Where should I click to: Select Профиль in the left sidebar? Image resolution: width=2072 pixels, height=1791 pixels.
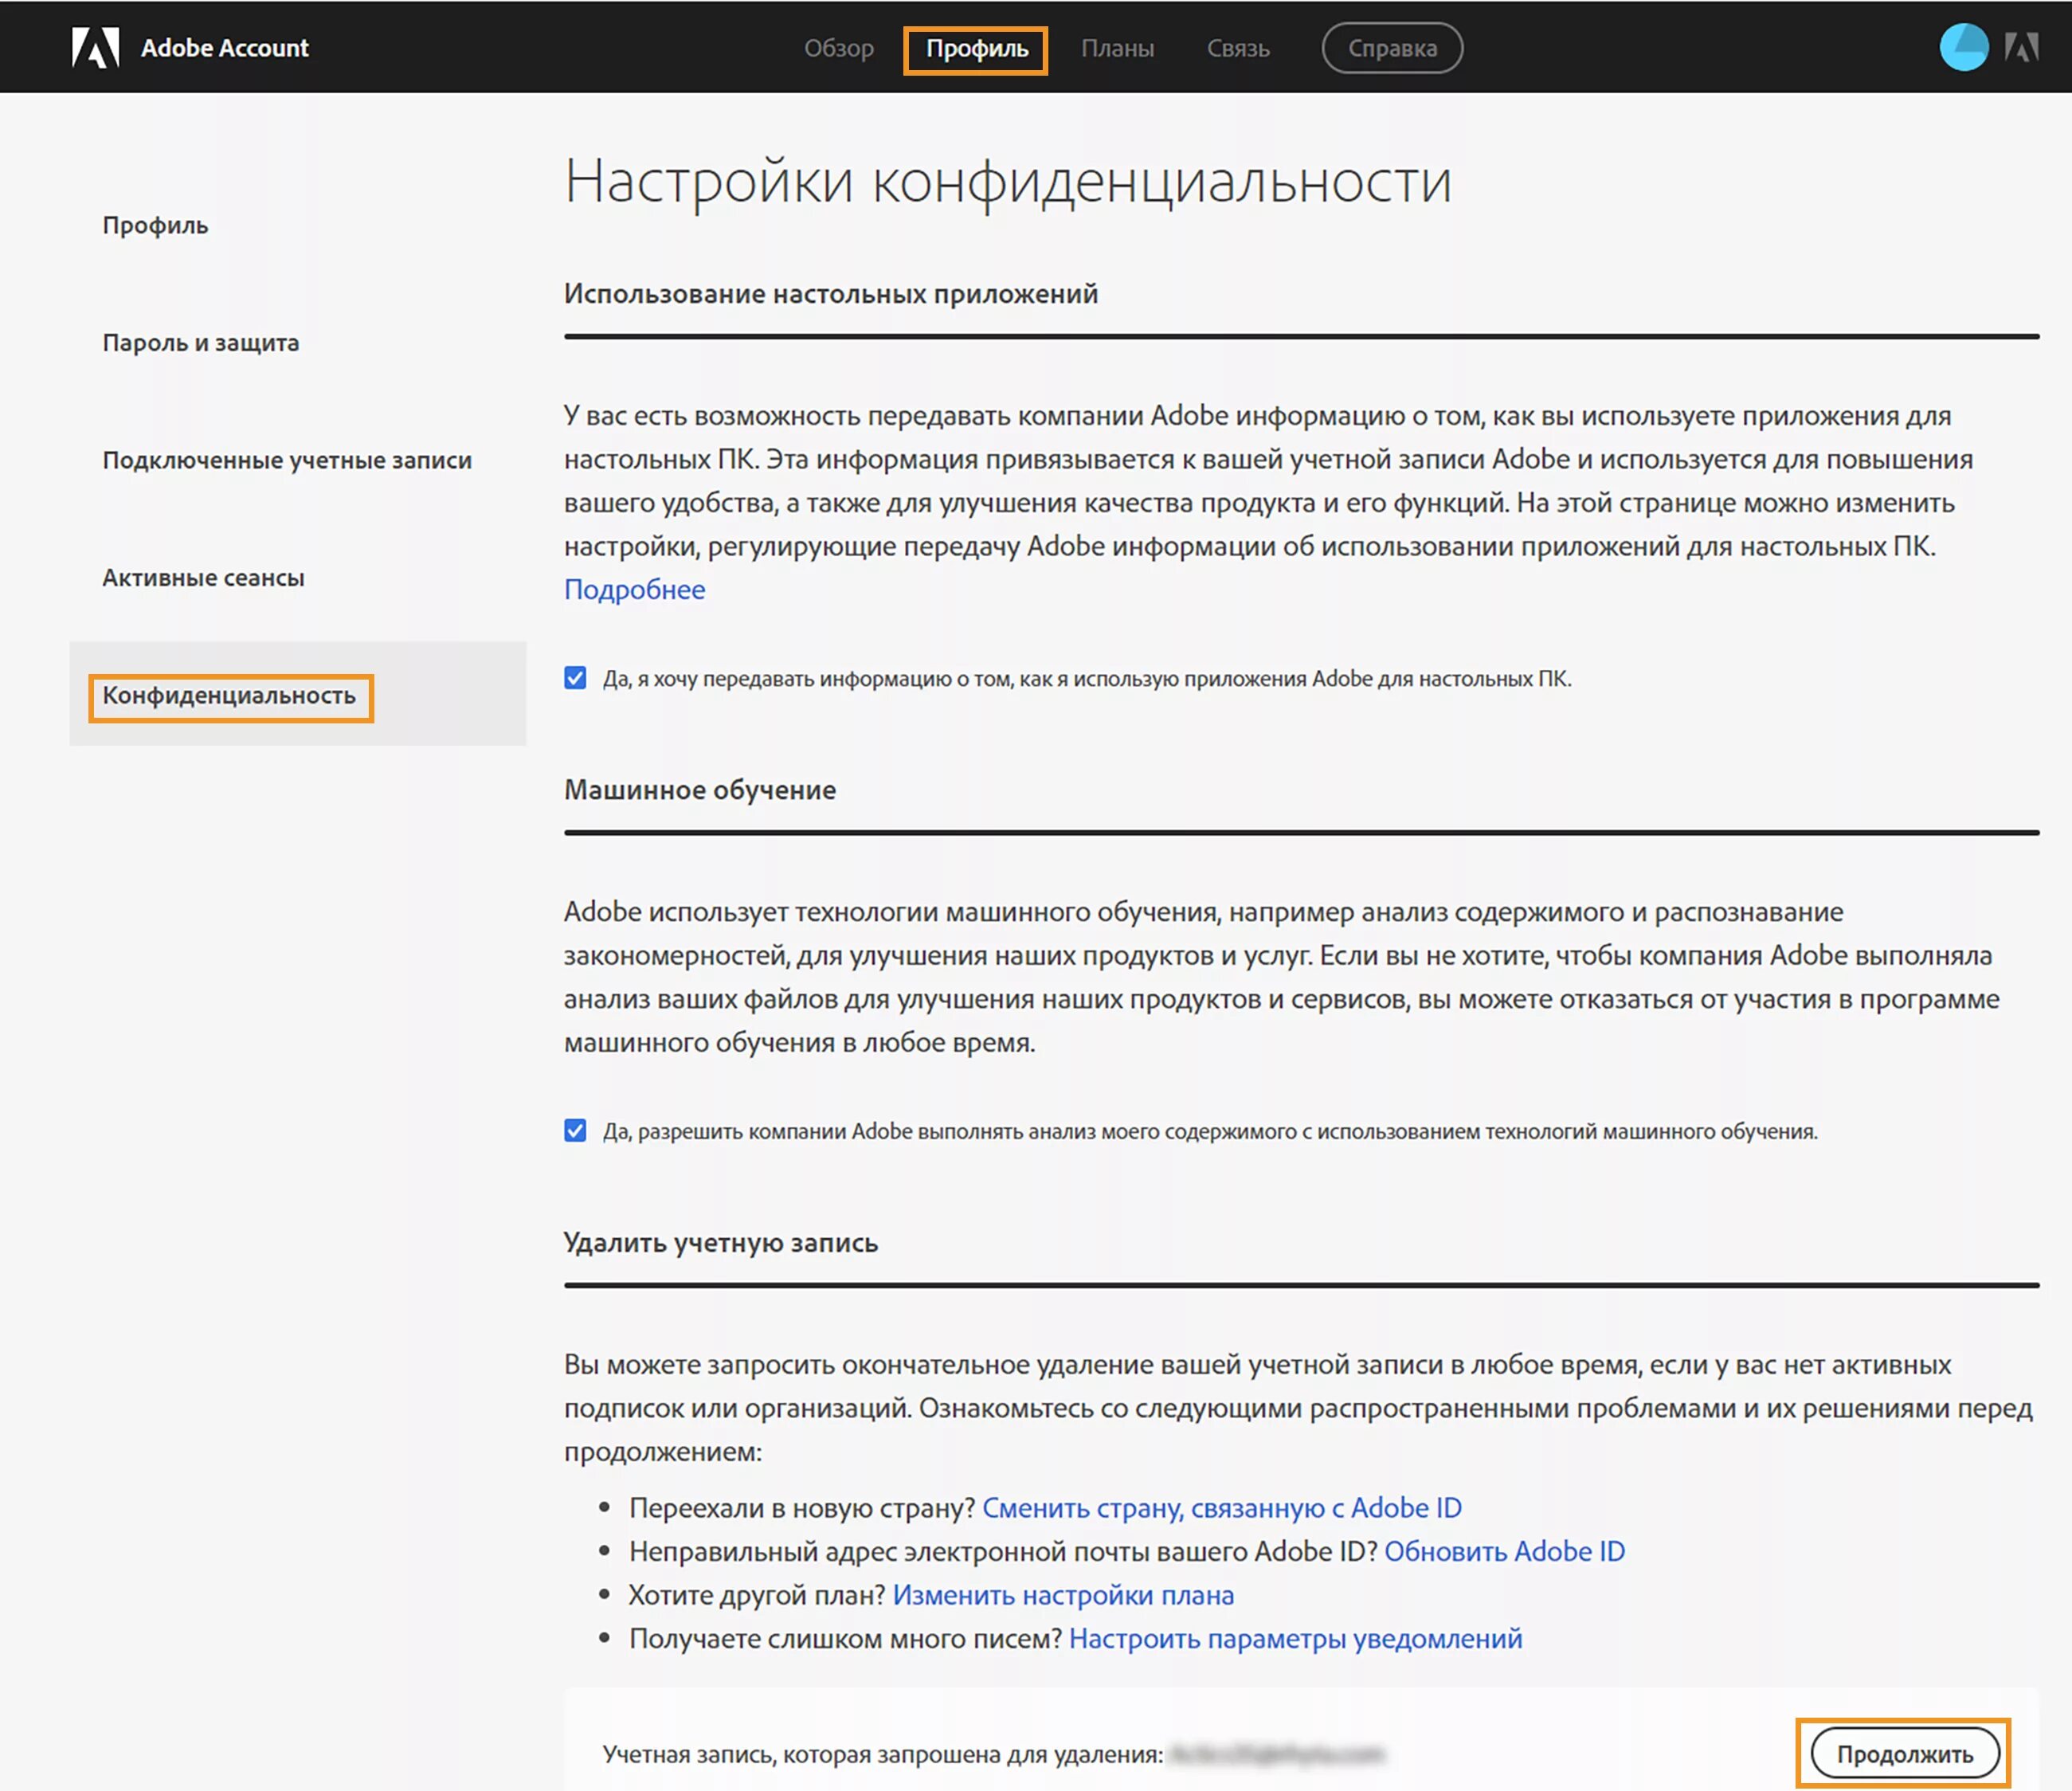click(155, 225)
